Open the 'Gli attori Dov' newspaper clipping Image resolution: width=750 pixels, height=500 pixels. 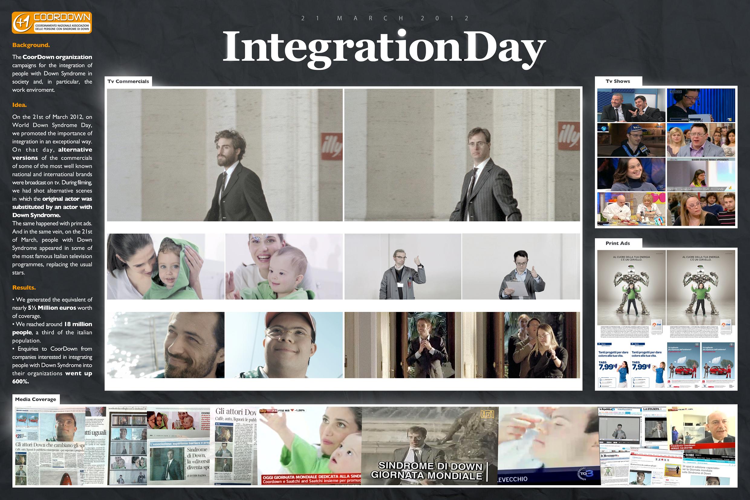click(236, 446)
